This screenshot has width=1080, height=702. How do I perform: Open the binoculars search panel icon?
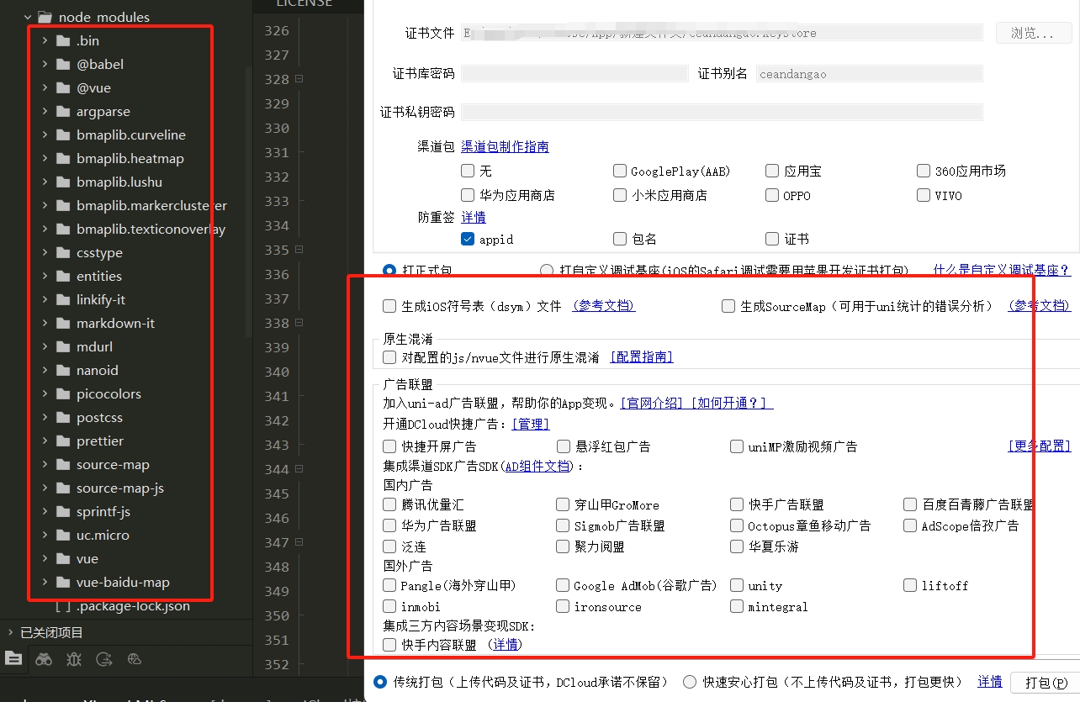click(x=44, y=659)
